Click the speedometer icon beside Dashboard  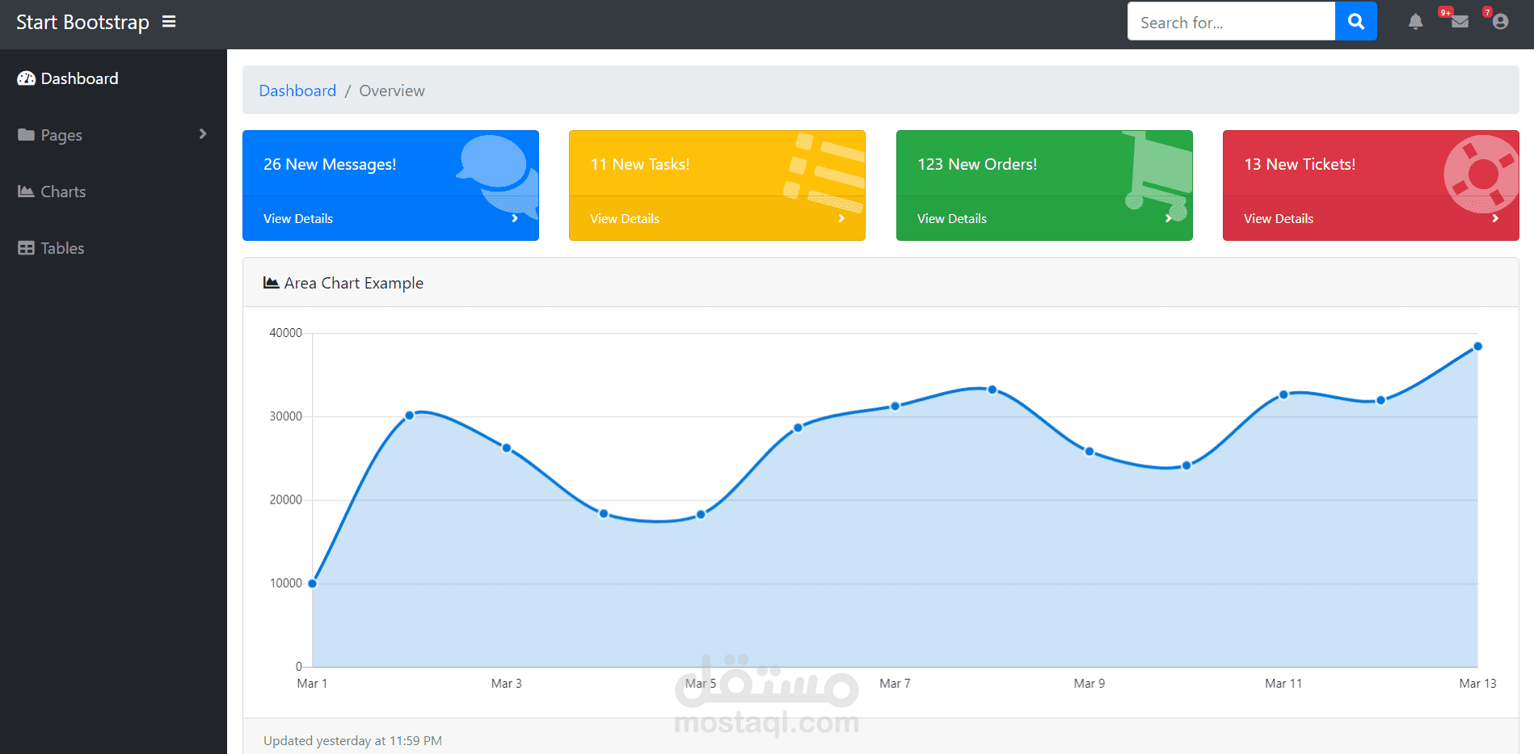[25, 78]
